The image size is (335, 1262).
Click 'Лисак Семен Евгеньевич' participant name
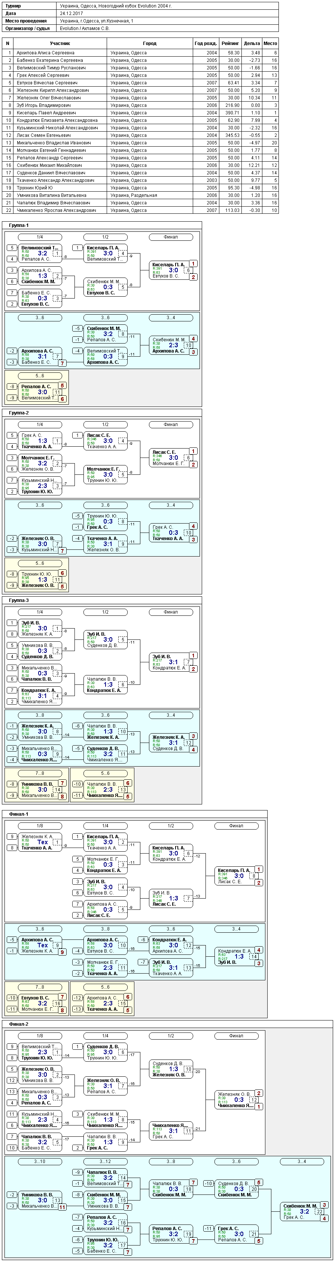pos(43,135)
